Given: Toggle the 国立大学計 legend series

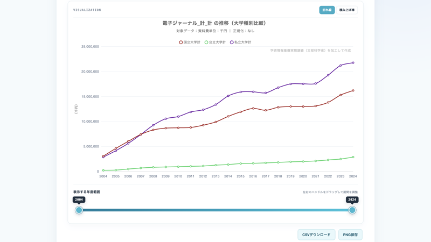Looking at the screenshot, I should pyautogui.click(x=190, y=42).
